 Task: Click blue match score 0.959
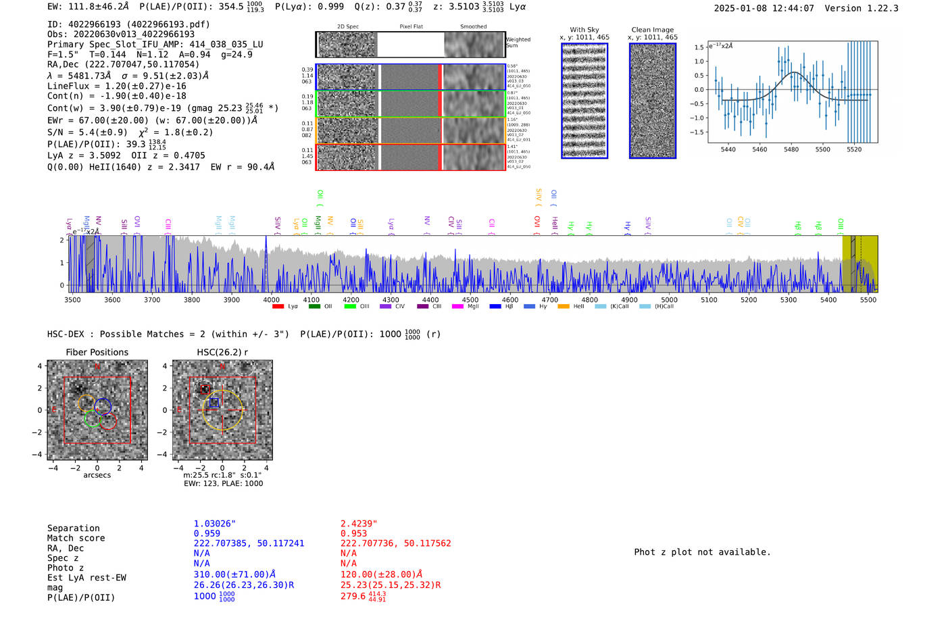tap(207, 533)
